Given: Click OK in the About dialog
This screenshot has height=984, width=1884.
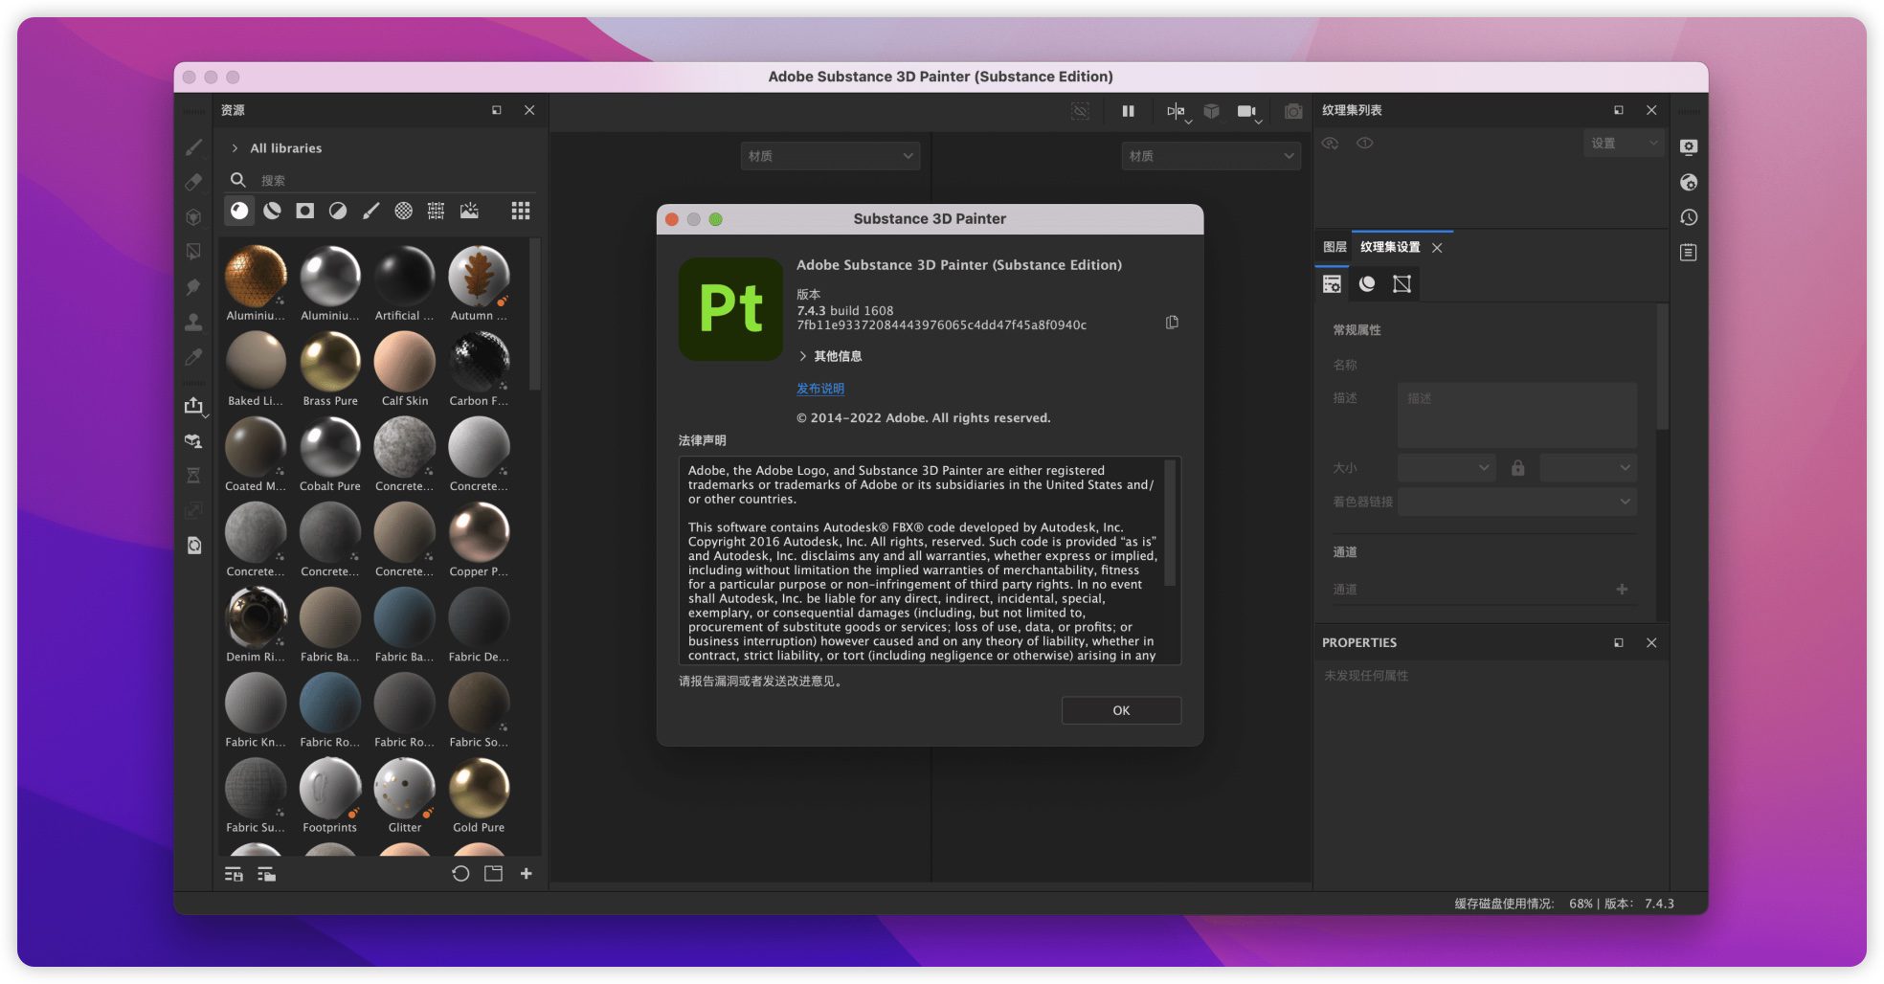Looking at the screenshot, I should [x=1121, y=710].
